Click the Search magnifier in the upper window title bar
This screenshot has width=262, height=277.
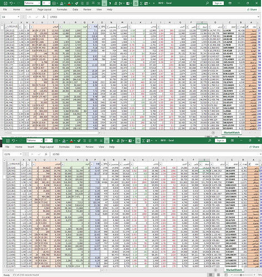[x=207, y=3]
